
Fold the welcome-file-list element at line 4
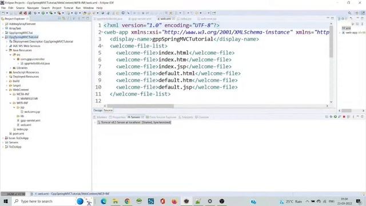102,46
